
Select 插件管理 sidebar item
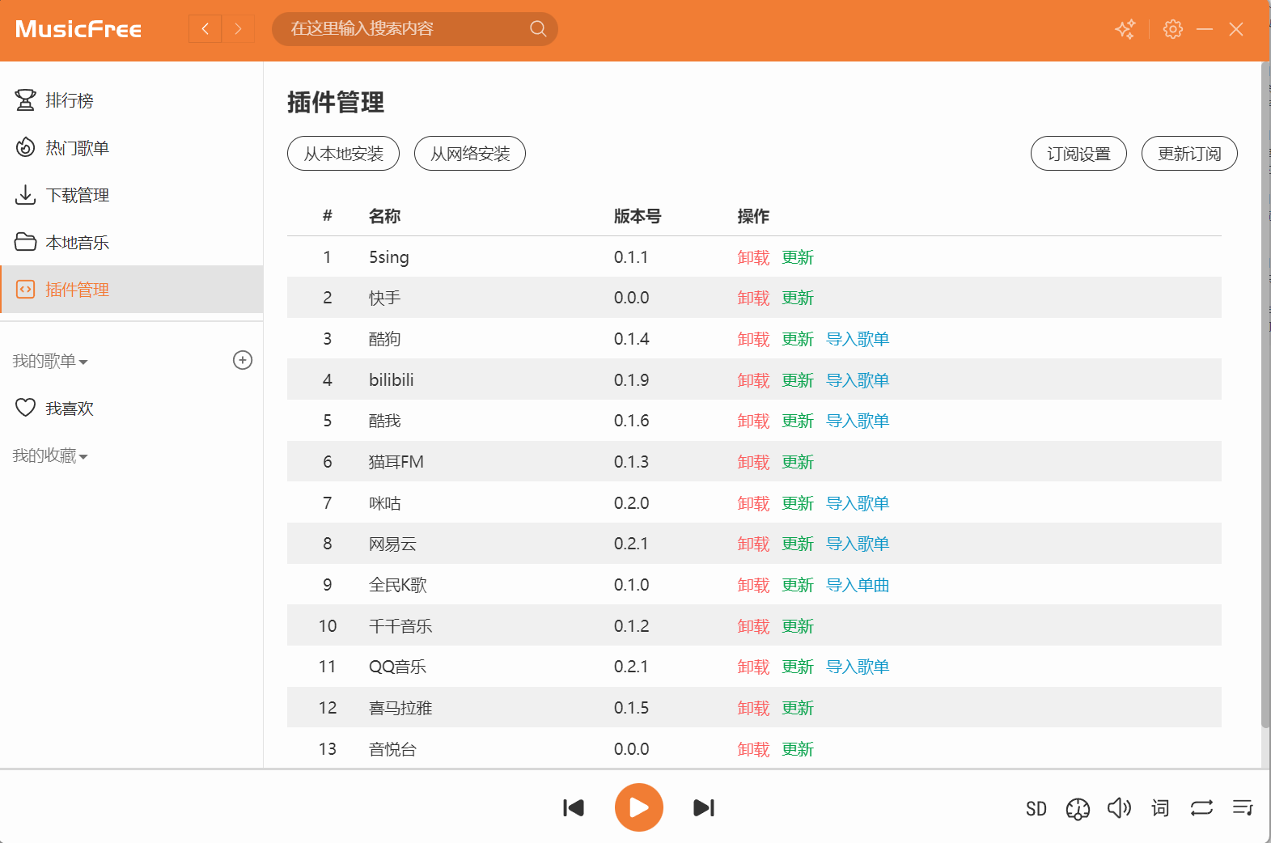pos(132,289)
